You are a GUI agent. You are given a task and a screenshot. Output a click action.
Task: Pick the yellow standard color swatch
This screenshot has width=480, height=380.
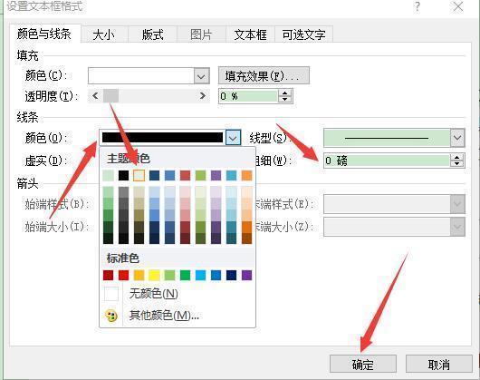(x=154, y=275)
